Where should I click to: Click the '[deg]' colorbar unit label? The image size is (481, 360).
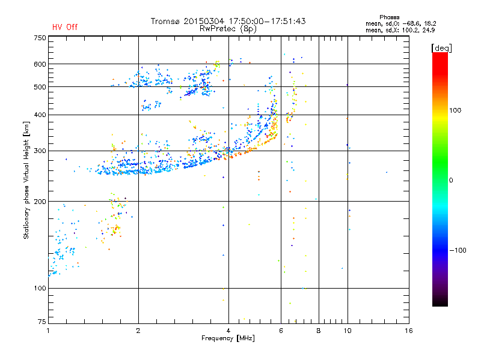(441, 48)
